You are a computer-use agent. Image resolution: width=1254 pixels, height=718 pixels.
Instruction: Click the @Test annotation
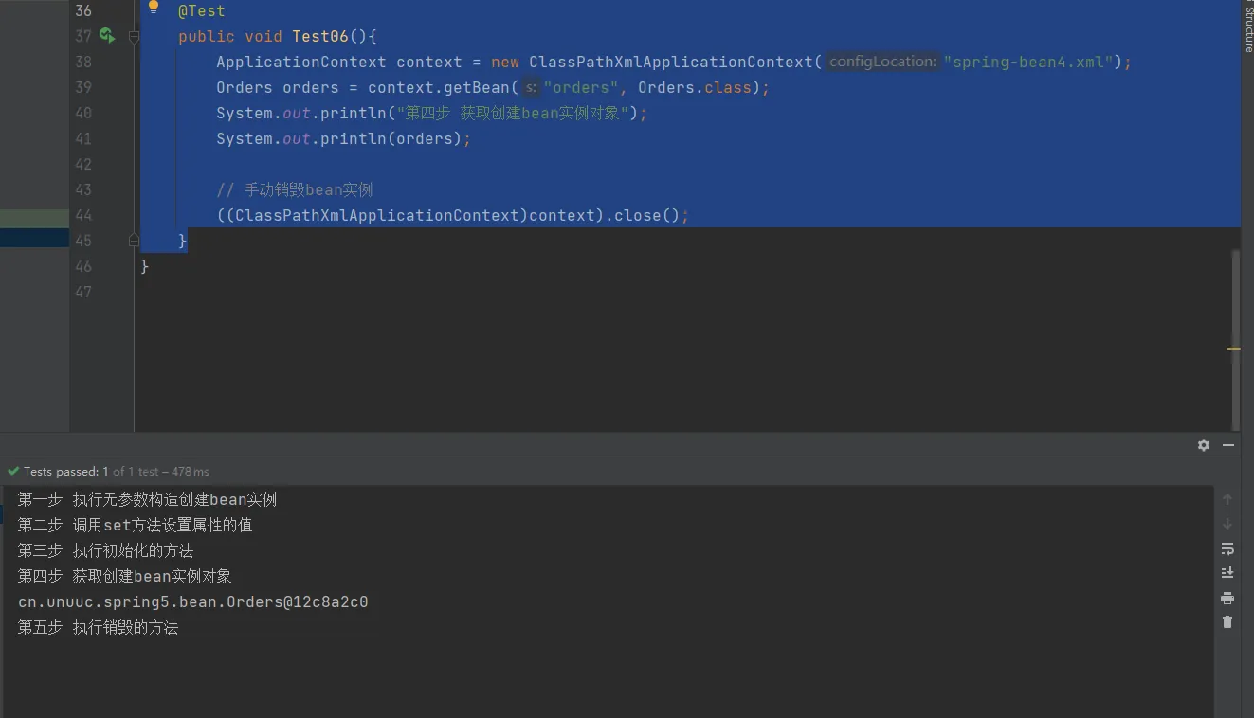(x=202, y=10)
